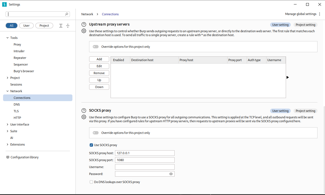Add an upstream proxy rule

click(x=99, y=59)
